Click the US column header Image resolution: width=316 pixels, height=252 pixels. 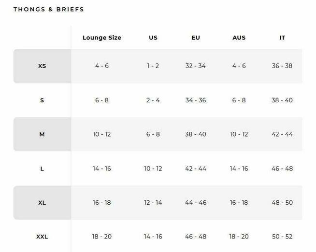(x=153, y=38)
